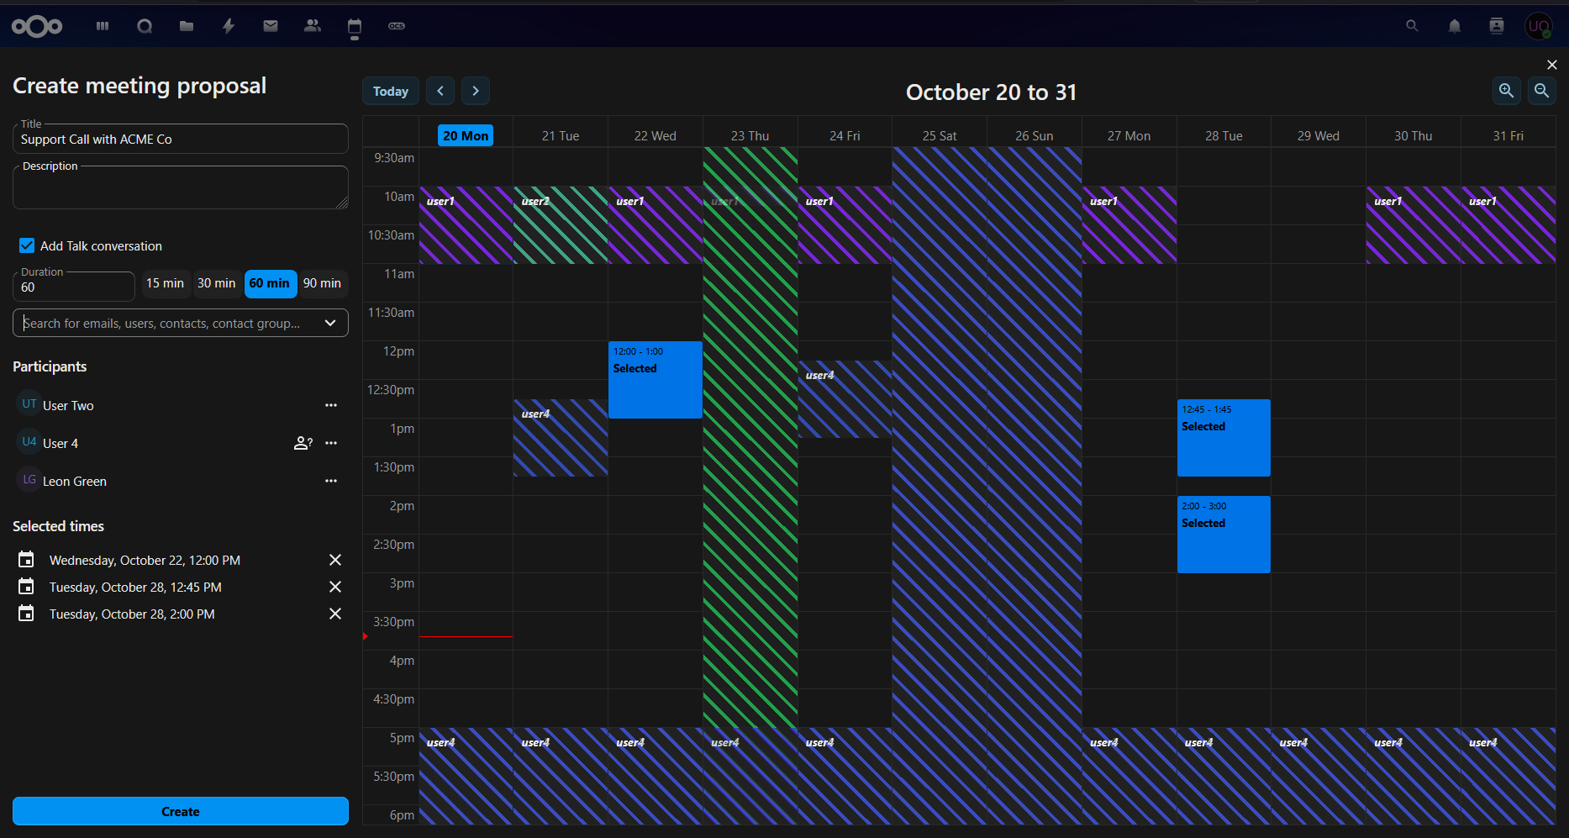Open the user account menu
The height and width of the screenshot is (838, 1569).
(1539, 26)
